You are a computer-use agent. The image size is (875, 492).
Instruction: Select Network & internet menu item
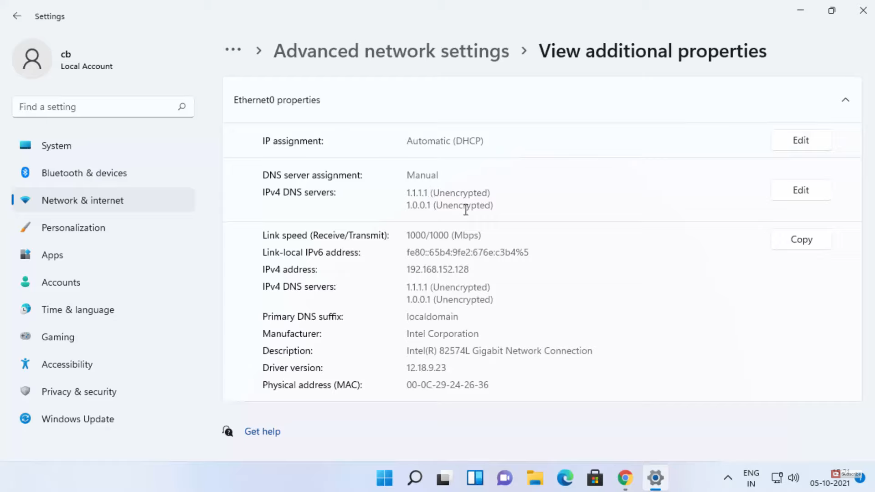(x=82, y=200)
